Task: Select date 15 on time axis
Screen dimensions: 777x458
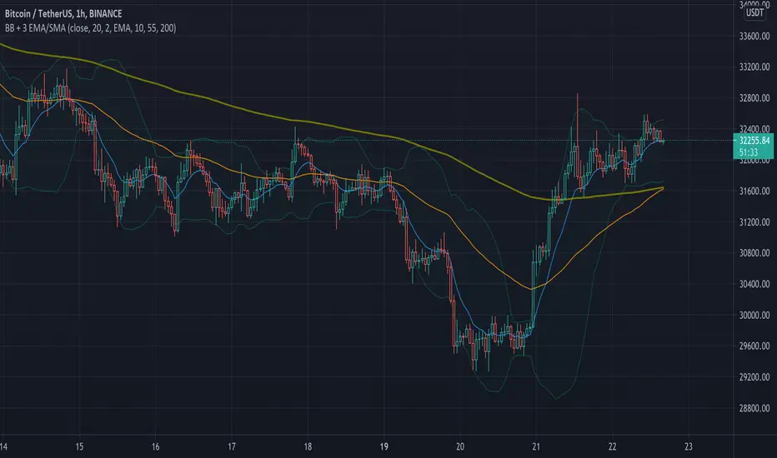Action: point(79,446)
